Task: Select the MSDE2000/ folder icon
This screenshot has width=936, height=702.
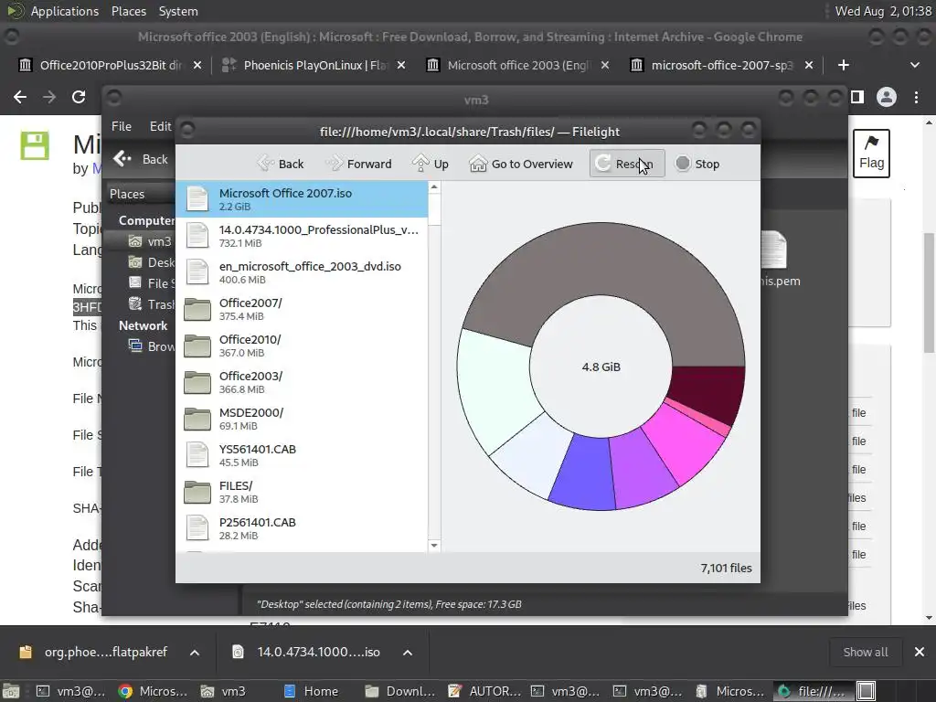Action: coord(197,419)
